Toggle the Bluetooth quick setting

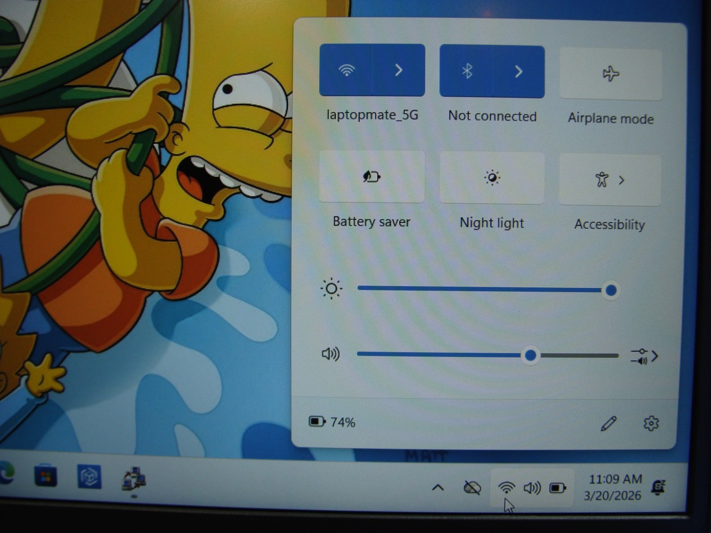[x=466, y=71]
